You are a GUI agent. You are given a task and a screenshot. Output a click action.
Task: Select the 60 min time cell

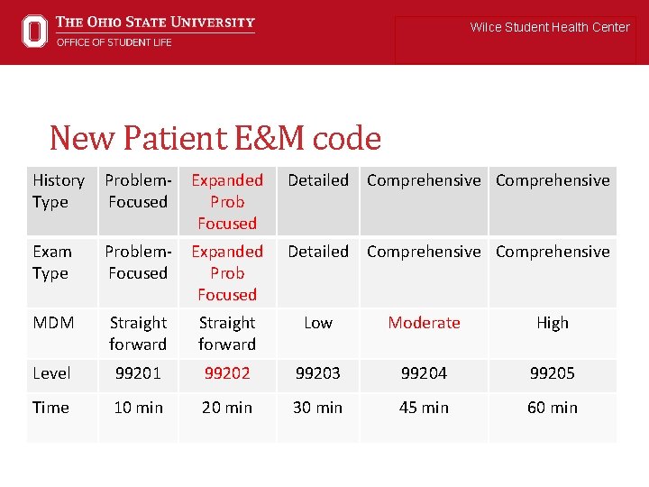click(553, 418)
